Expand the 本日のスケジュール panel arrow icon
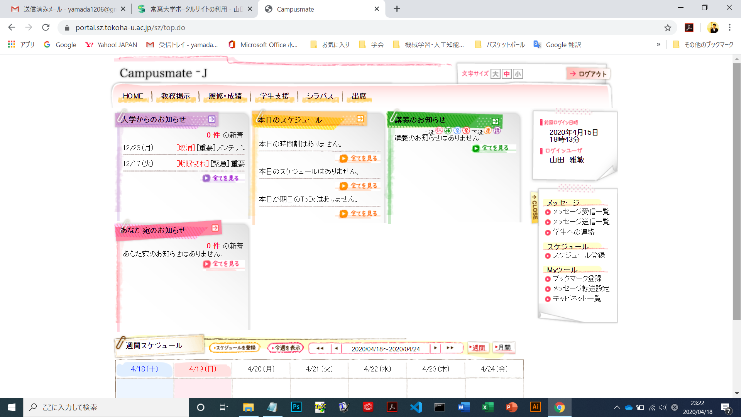This screenshot has height=417, width=741. 360,119
